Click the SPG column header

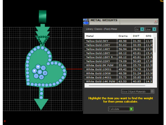pyautogui.click(x=148, y=36)
